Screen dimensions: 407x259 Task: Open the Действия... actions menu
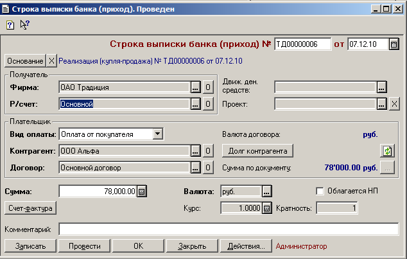(246, 246)
